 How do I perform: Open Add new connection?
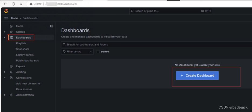pyautogui.click(x=29, y=83)
